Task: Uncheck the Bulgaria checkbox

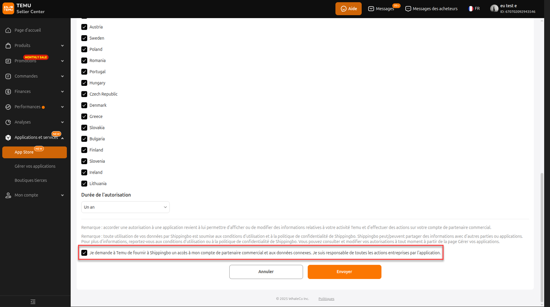Action: [x=84, y=139]
